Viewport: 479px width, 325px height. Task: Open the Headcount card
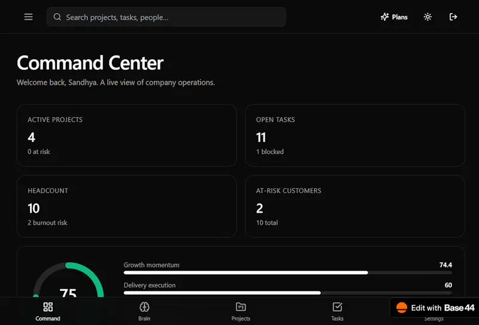(x=127, y=206)
